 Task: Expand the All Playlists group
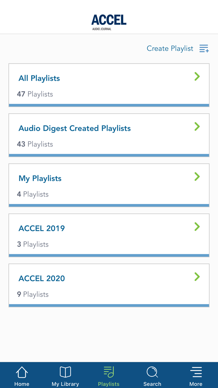click(x=109, y=84)
